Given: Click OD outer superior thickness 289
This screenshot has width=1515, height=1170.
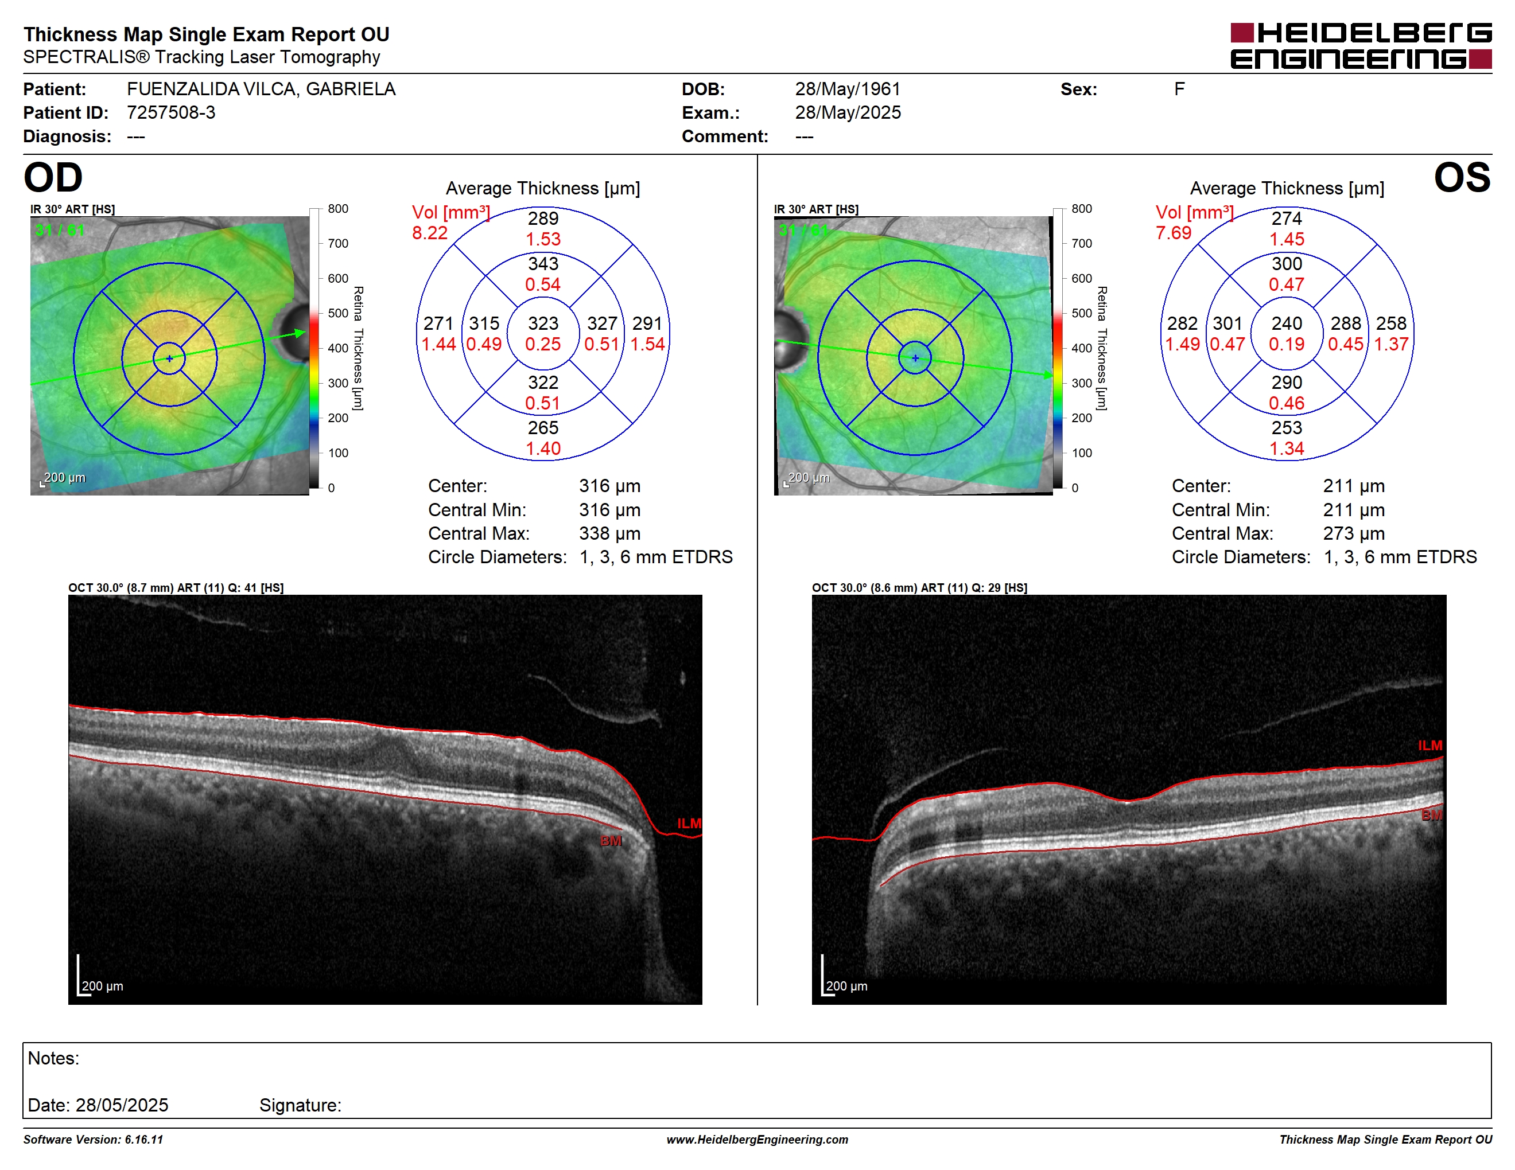Looking at the screenshot, I should tap(543, 219).
